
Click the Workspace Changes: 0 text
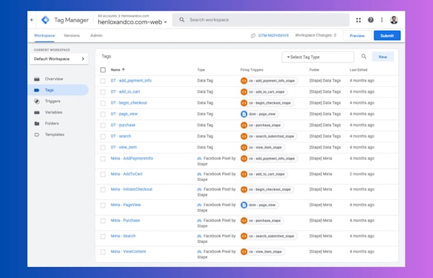(x=316, y=35)
